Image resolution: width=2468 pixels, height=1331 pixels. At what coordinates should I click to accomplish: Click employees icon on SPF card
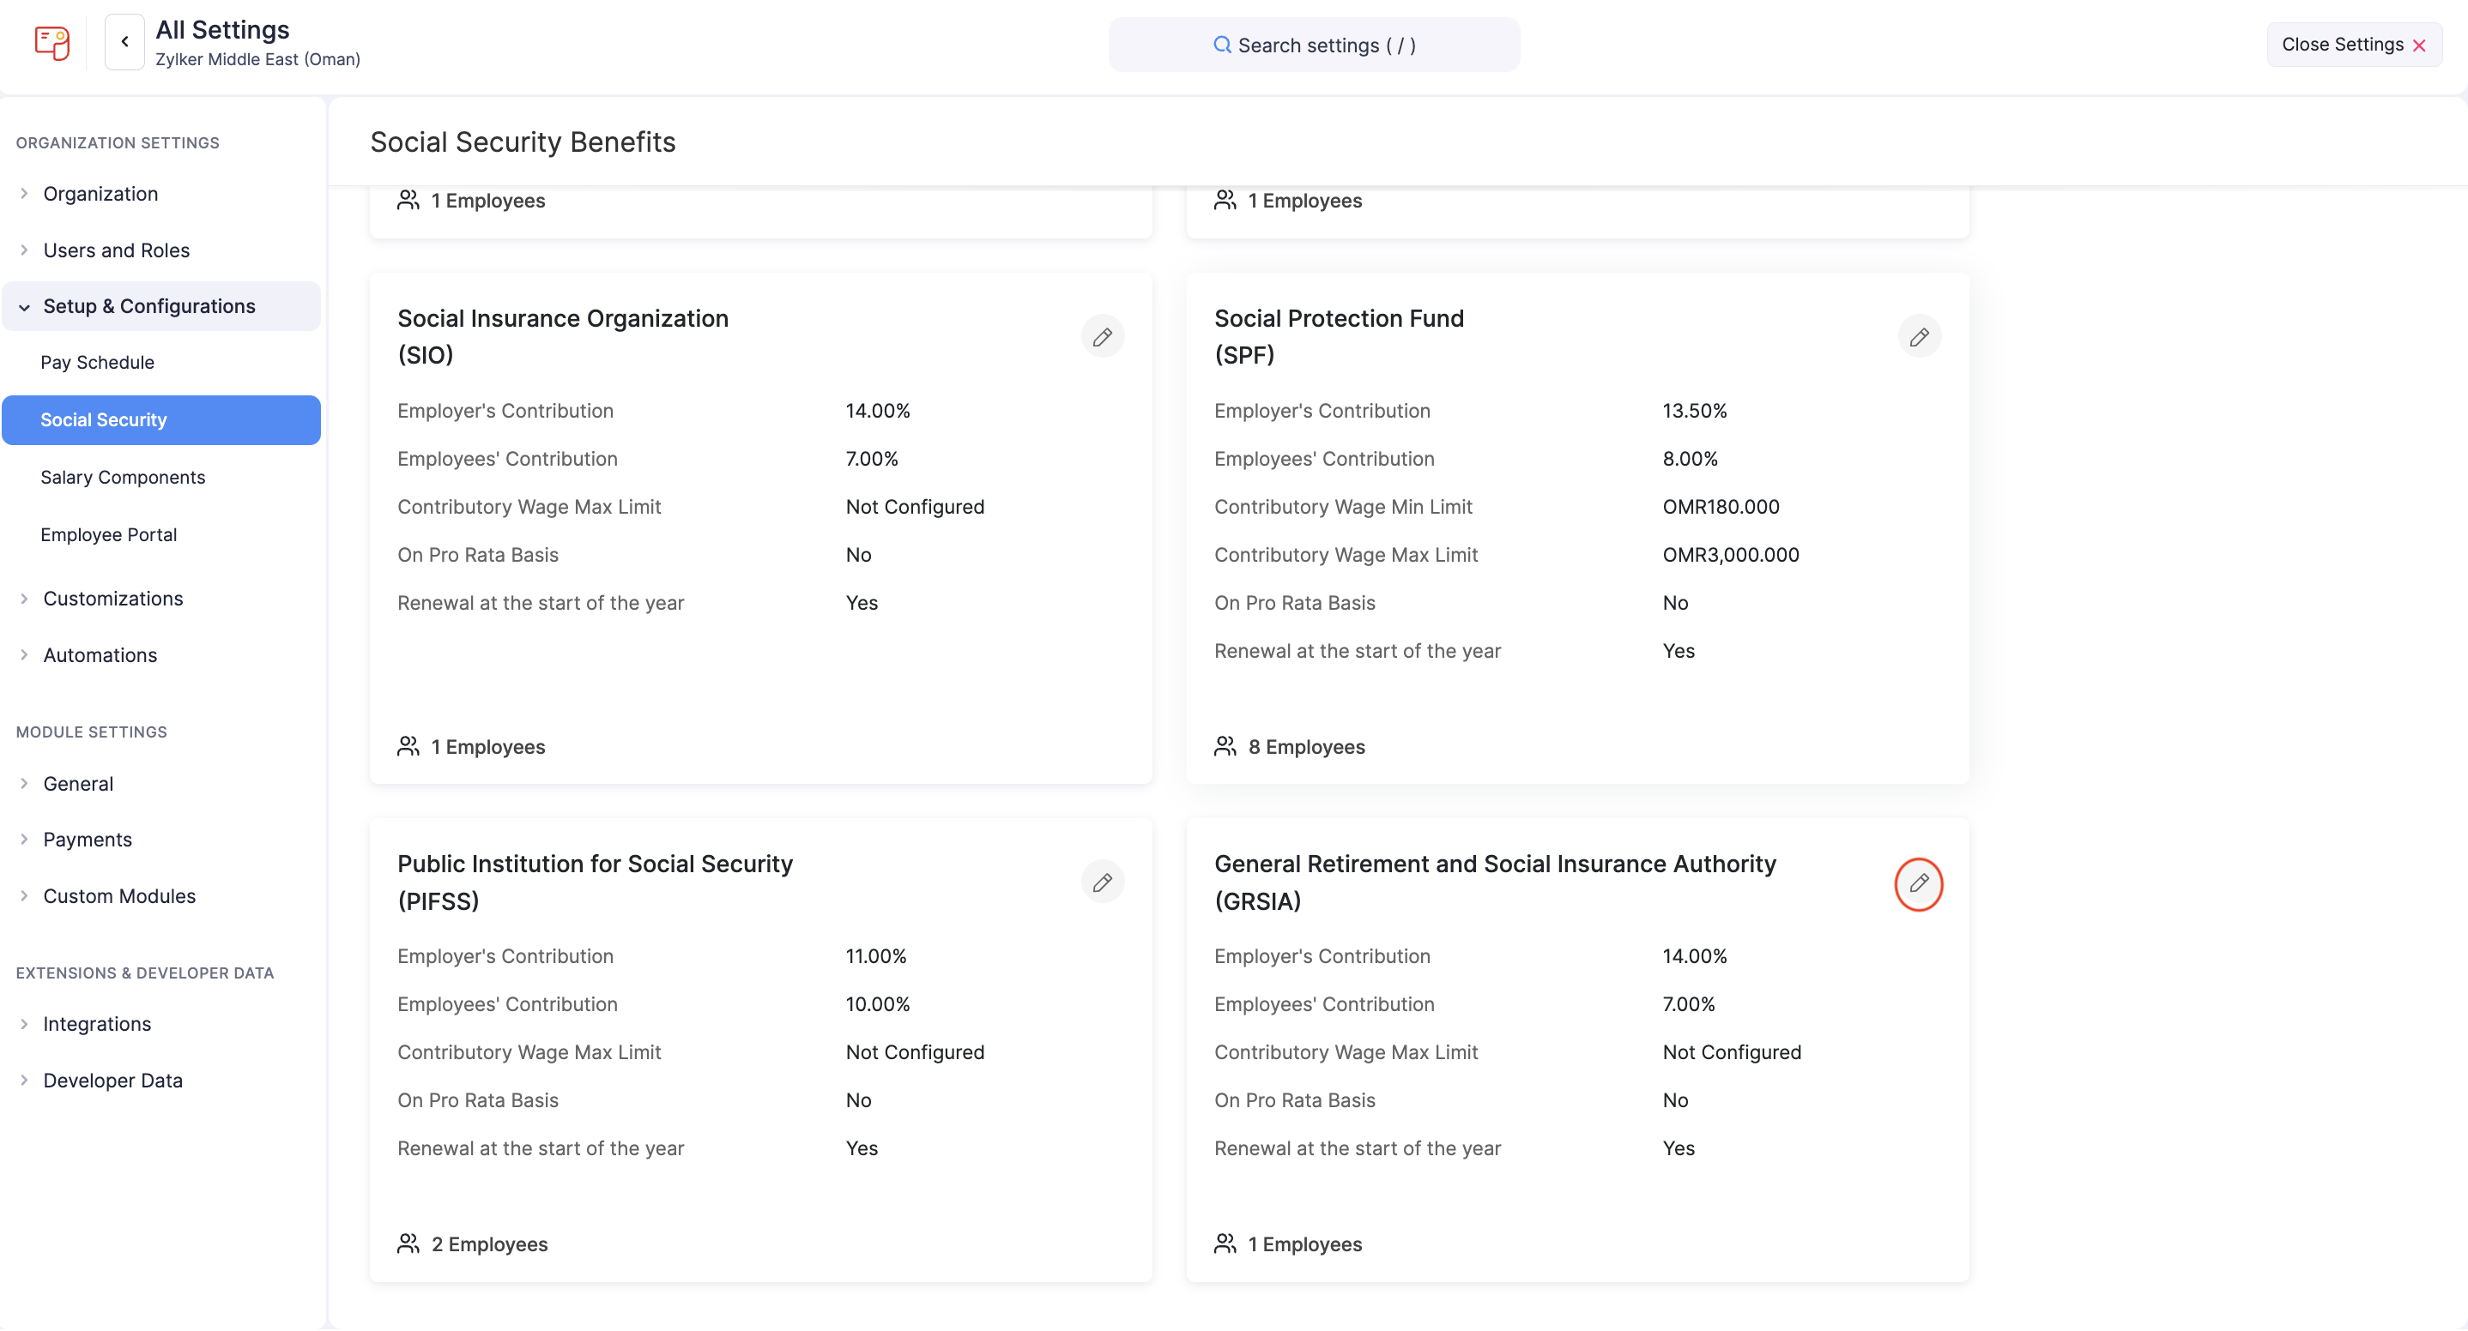pyautogui.click(x=1225, y=747)
